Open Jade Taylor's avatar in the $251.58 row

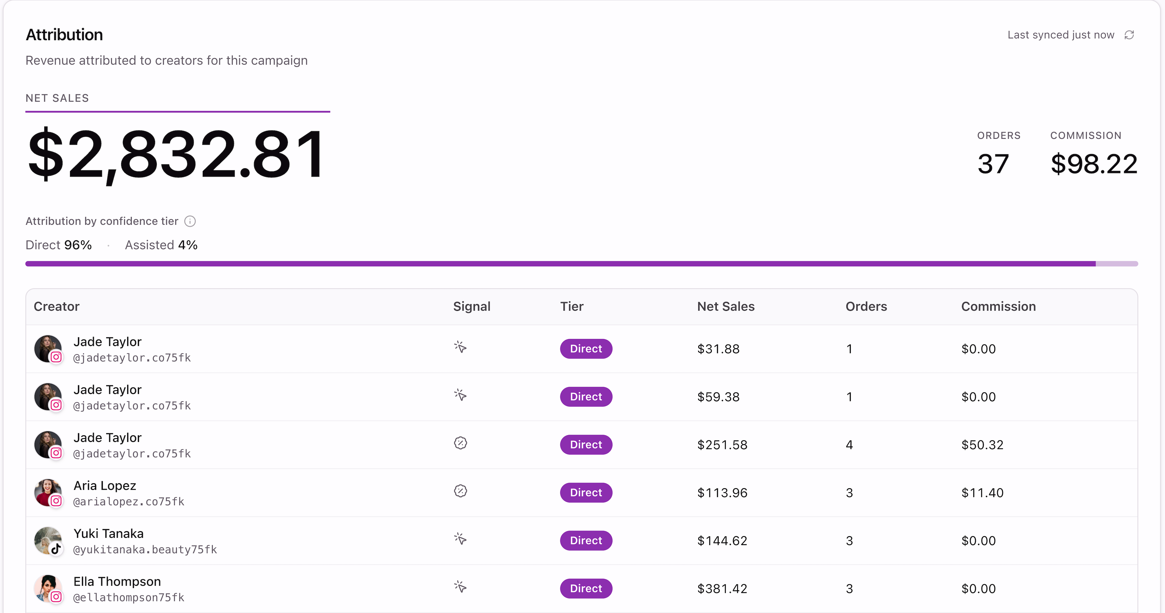[x=48, y=444]
